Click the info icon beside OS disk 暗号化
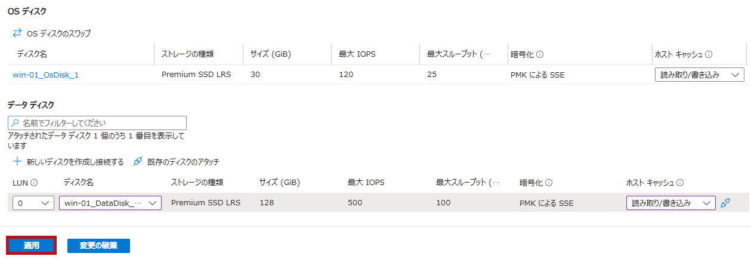Screen dimensions: 751x259 tap(540, 54)
